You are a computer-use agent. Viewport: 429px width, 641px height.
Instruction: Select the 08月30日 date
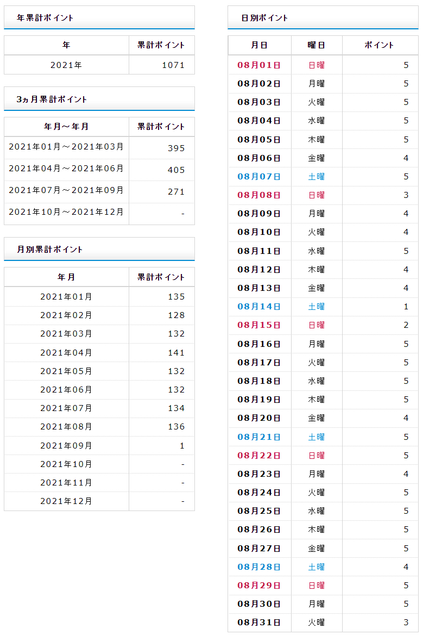click(x=259, y=604)
